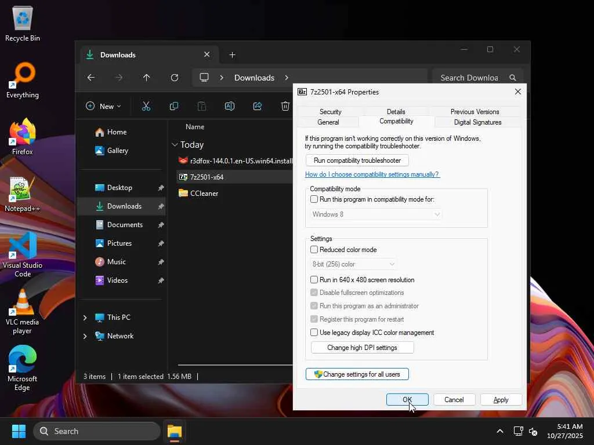The image size is (594, 445).
Task: Select the Compatibility tab
Action: (x=396, y=121)
